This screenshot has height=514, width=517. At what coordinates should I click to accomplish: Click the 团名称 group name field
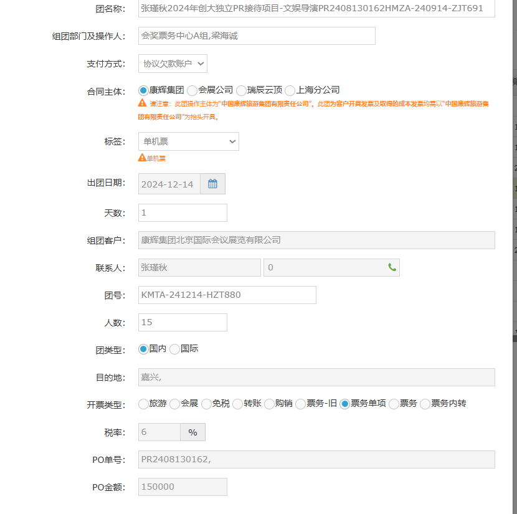coord(316,9)
